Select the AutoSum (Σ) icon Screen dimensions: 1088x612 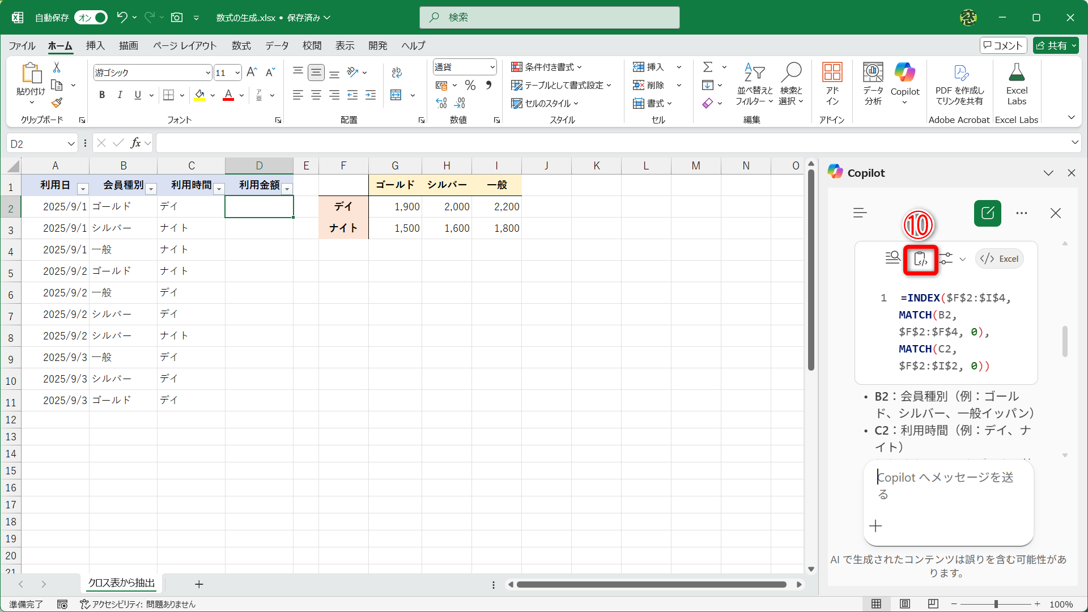point(708,67)
